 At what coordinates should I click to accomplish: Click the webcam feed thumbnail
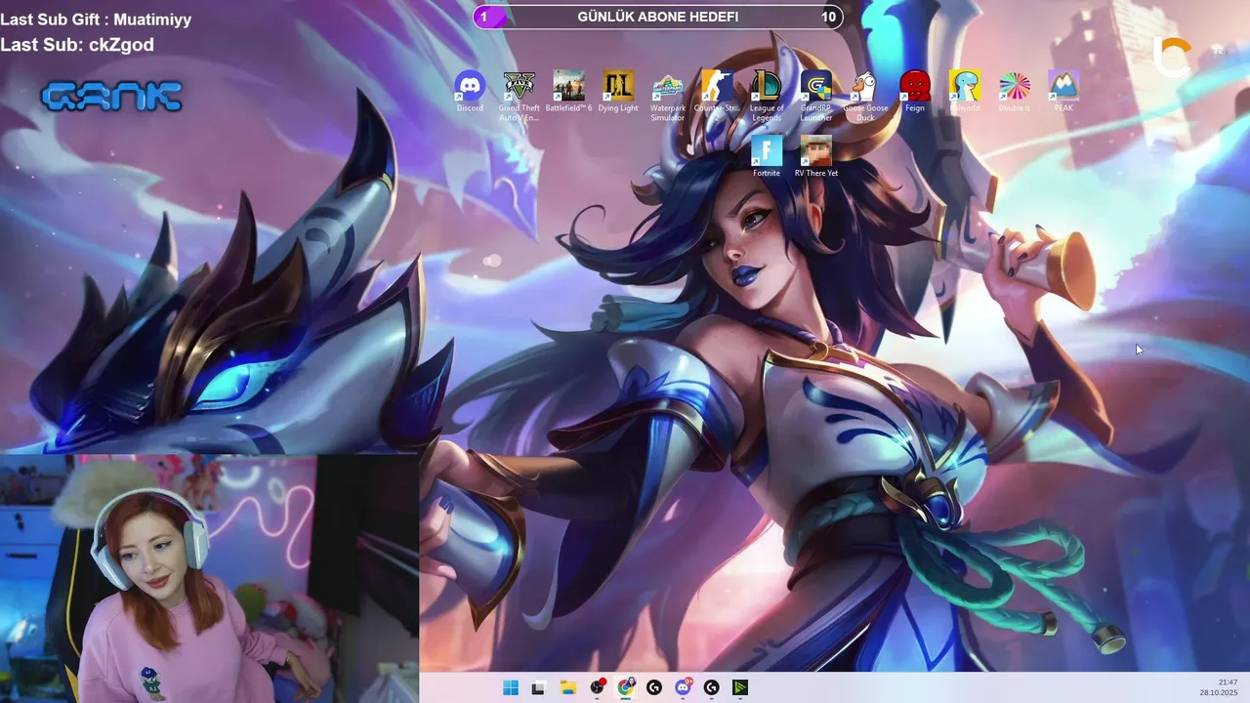[209, 578]
